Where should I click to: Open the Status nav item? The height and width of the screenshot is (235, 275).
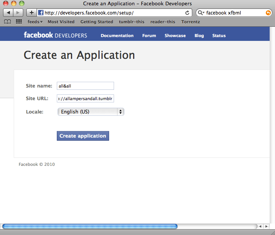219,36
